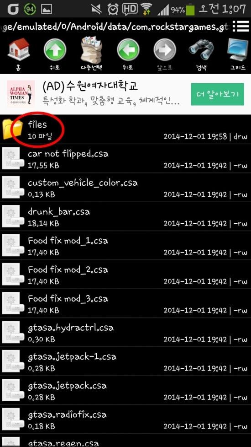Select gtasa.jetpack-1.csa file
The width and height of the screenshot is (251, 447).
[x=125, y=361]
